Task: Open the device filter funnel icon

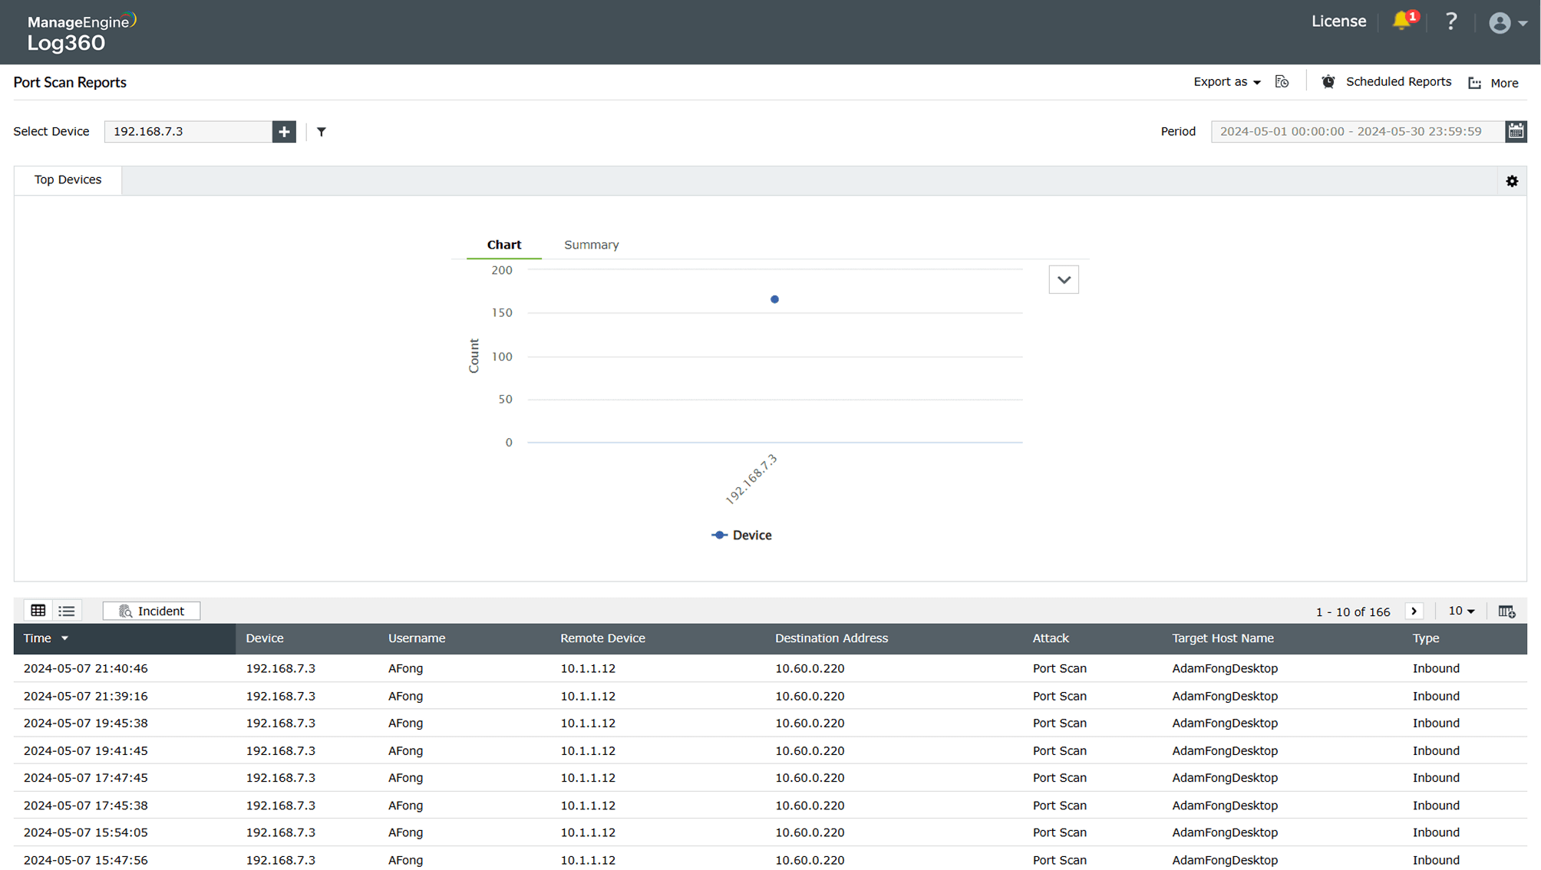Action: (x=322, y=132)
